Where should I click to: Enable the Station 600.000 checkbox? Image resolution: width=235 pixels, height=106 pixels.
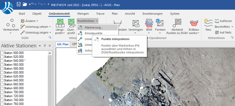2,72
